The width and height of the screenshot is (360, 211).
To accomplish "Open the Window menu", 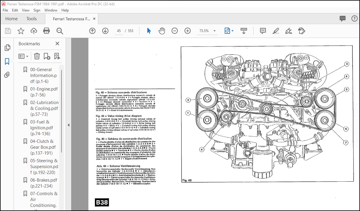I will (x=51, y=10).
